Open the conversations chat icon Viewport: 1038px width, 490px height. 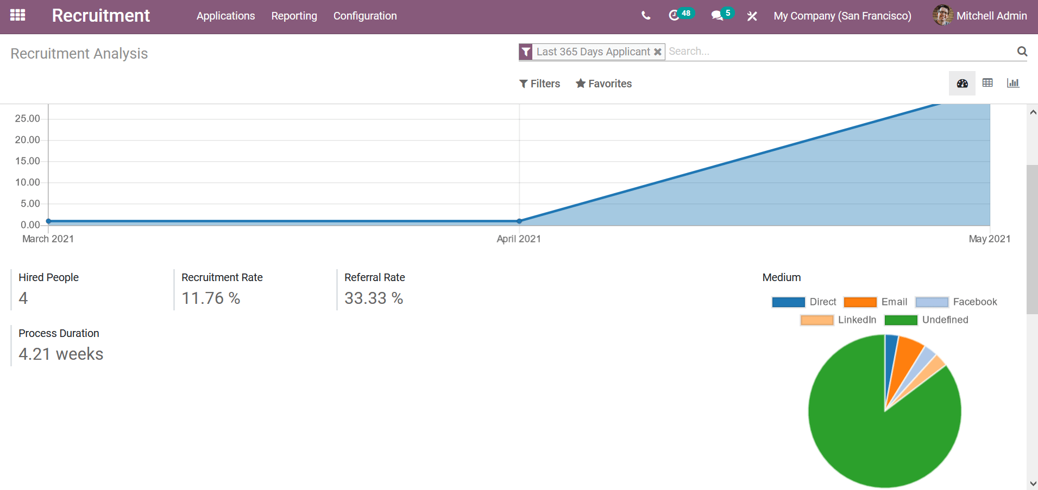click(717, 16)
